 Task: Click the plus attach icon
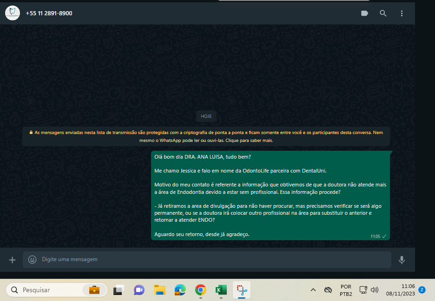click(13, 260)
